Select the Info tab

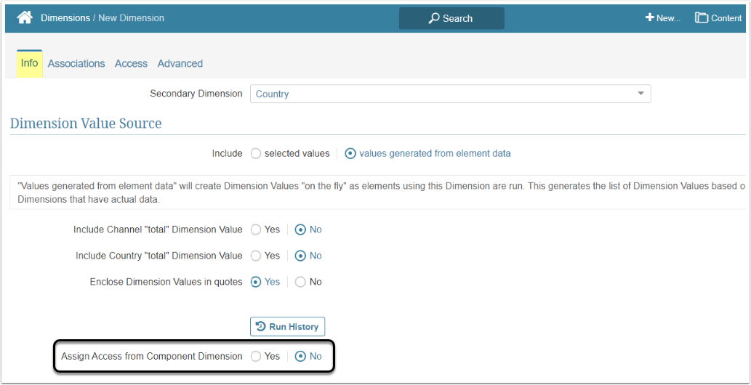coord(29,63)
